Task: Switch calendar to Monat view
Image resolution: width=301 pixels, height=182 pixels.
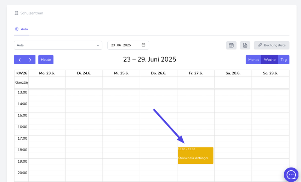Action: (253, 60)
